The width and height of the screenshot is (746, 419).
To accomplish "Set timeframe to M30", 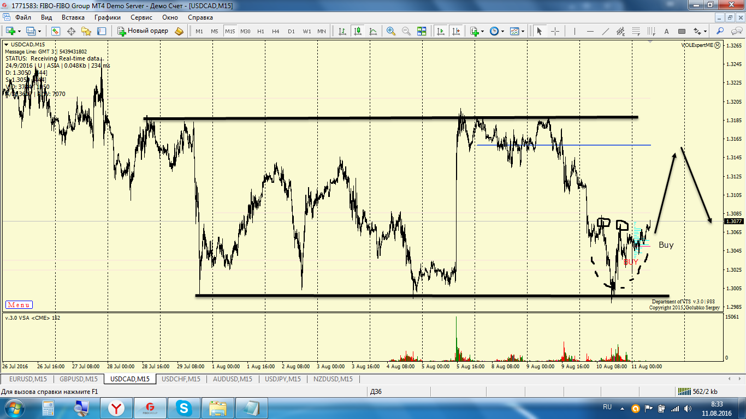I will click(x=245, y=31).
